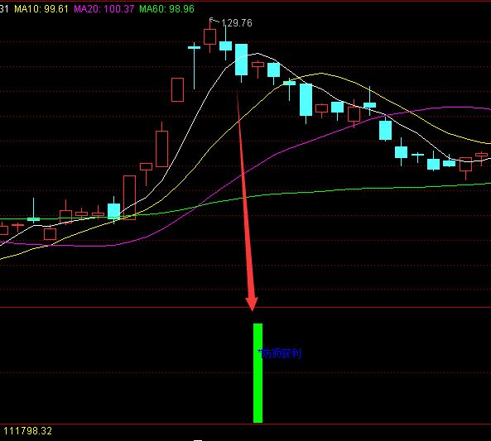The height and width of the screenshot is (441, 491).
Task: Select the yellow MA10 line's crest
Action: (321, 74)
